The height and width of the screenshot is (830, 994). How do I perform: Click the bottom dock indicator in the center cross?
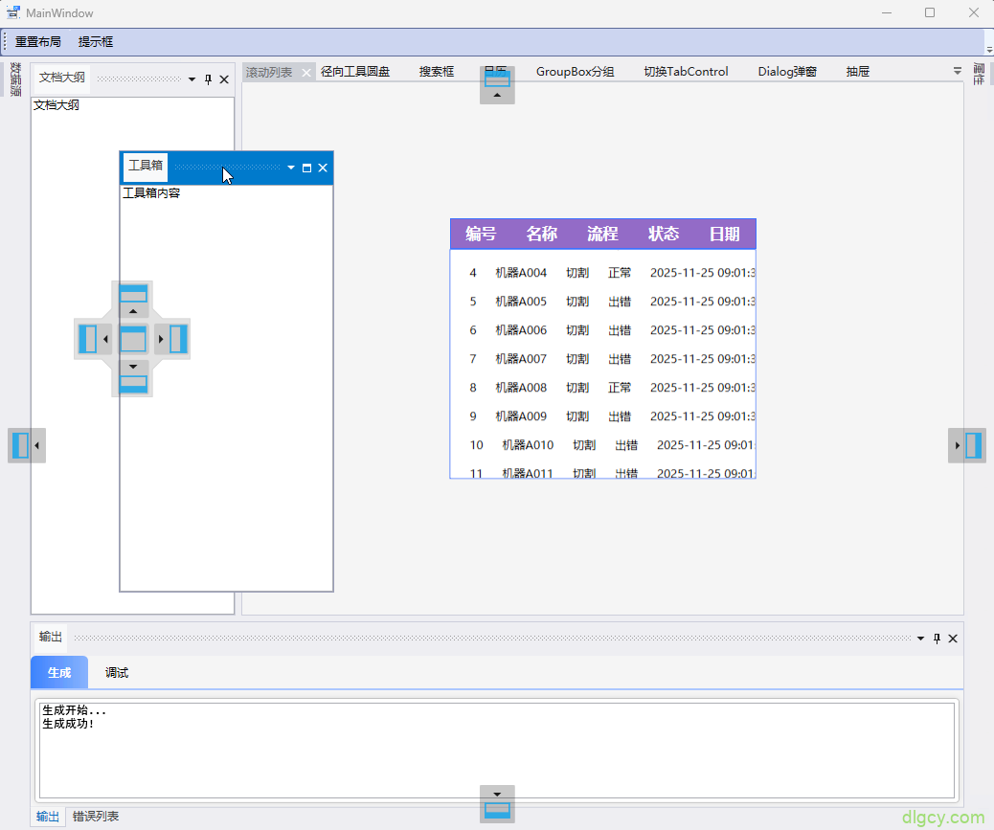click(133, 379)
